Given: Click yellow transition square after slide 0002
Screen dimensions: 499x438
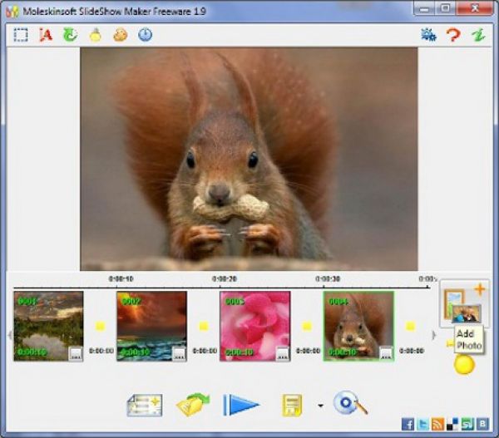Looking at the screenshot, I should (204, 327).
